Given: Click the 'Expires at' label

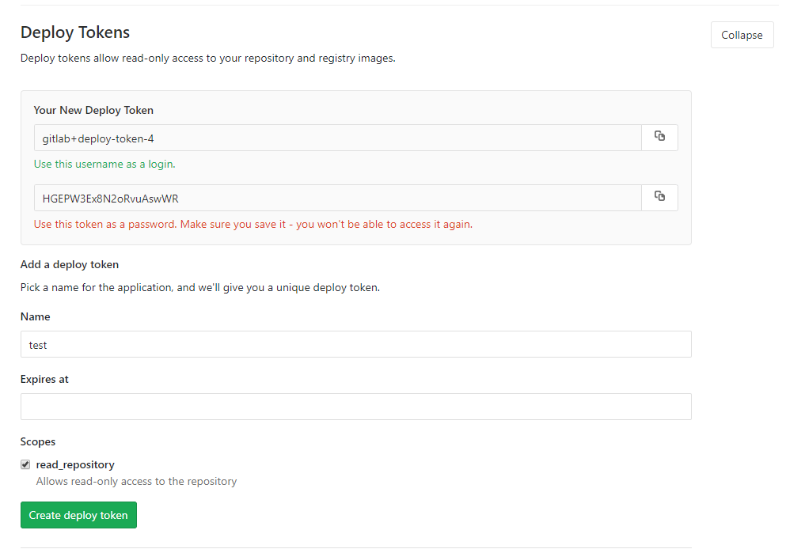Looking at the screenshot, I should [x=44, y=379].
